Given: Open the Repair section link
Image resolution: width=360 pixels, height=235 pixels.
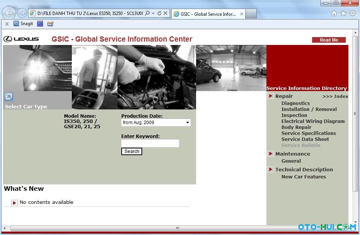Looking at the screenshot, I should click(x=284, y=96).
